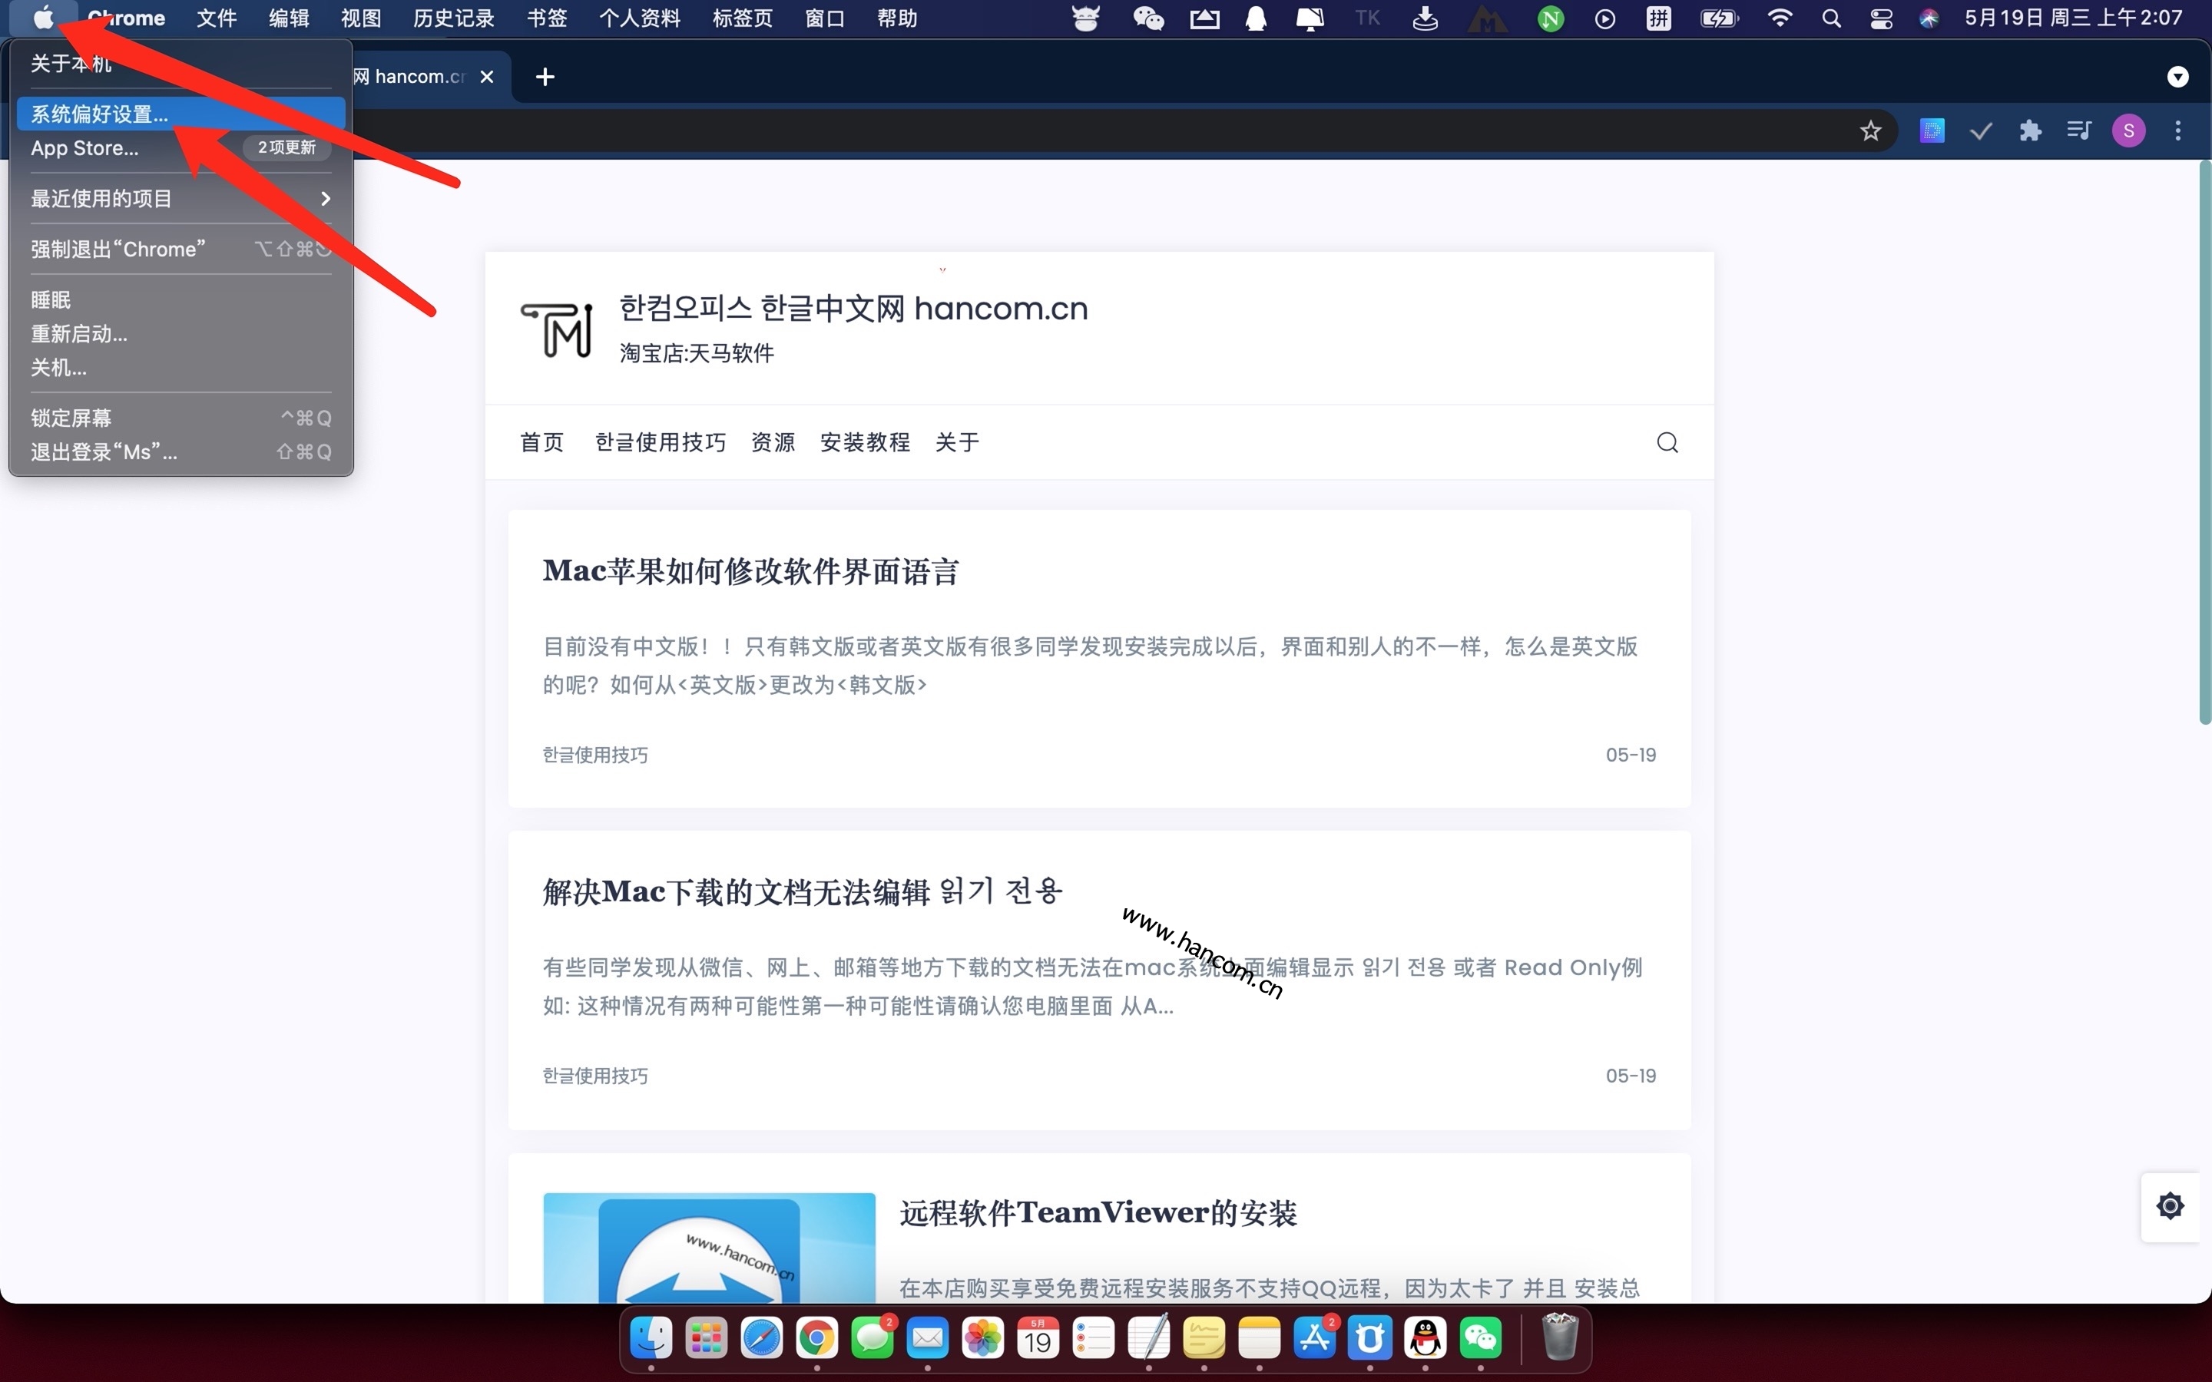The height and width of the screenshot is (1382, 2212).
Task: Click the purple square extension icon
Action: (x=1932, y=131)
